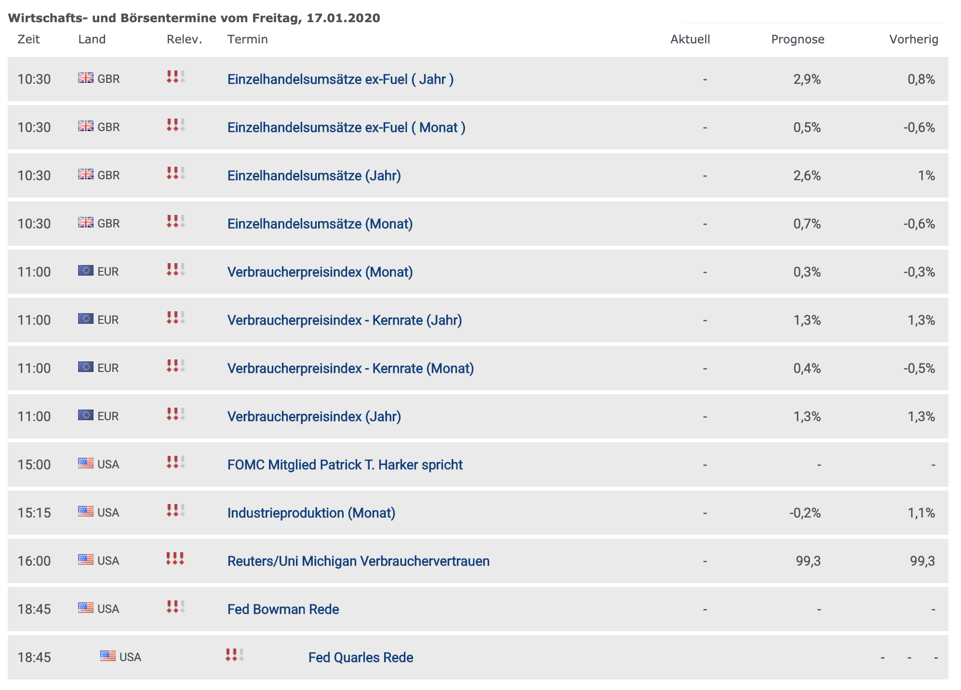Click the 0,4% forecast value
The image size is (961, 690).
point(807,368)
